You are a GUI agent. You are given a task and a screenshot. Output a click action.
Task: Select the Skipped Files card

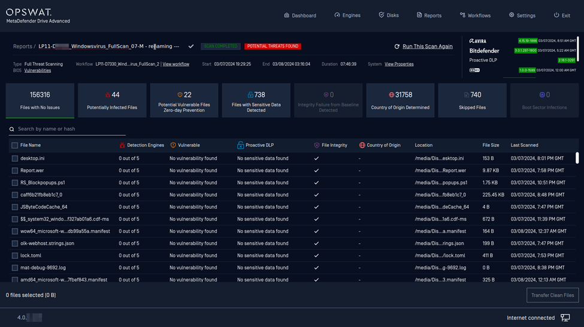(x=472, y=100)
